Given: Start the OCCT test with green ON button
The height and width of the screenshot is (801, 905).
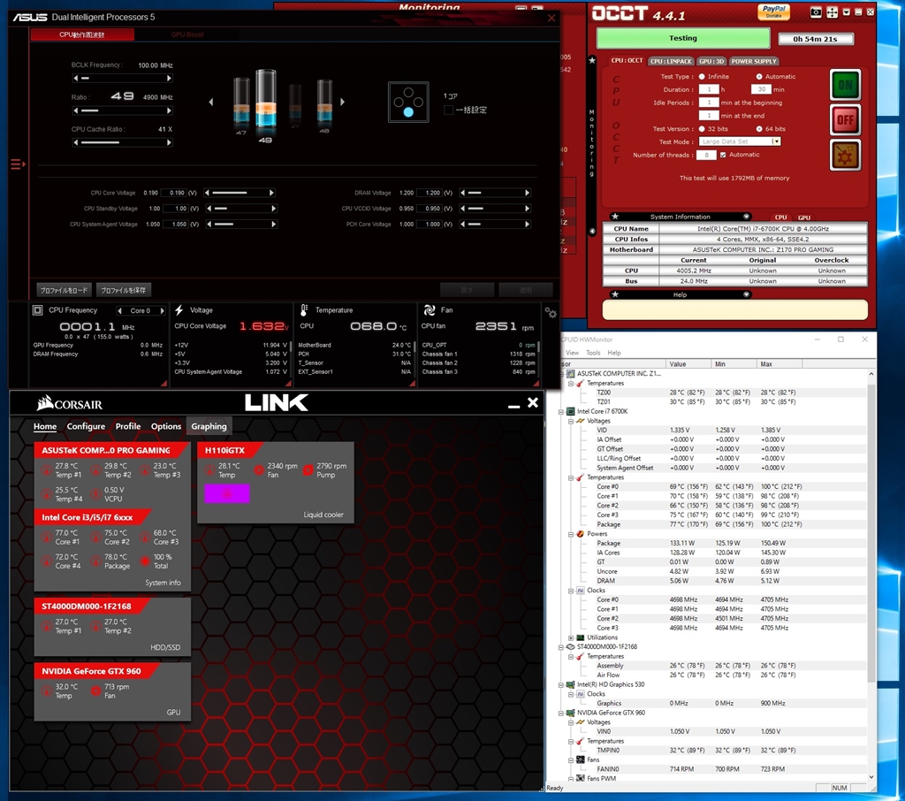Looking at the screenshot, I should (x=845, y=85).
